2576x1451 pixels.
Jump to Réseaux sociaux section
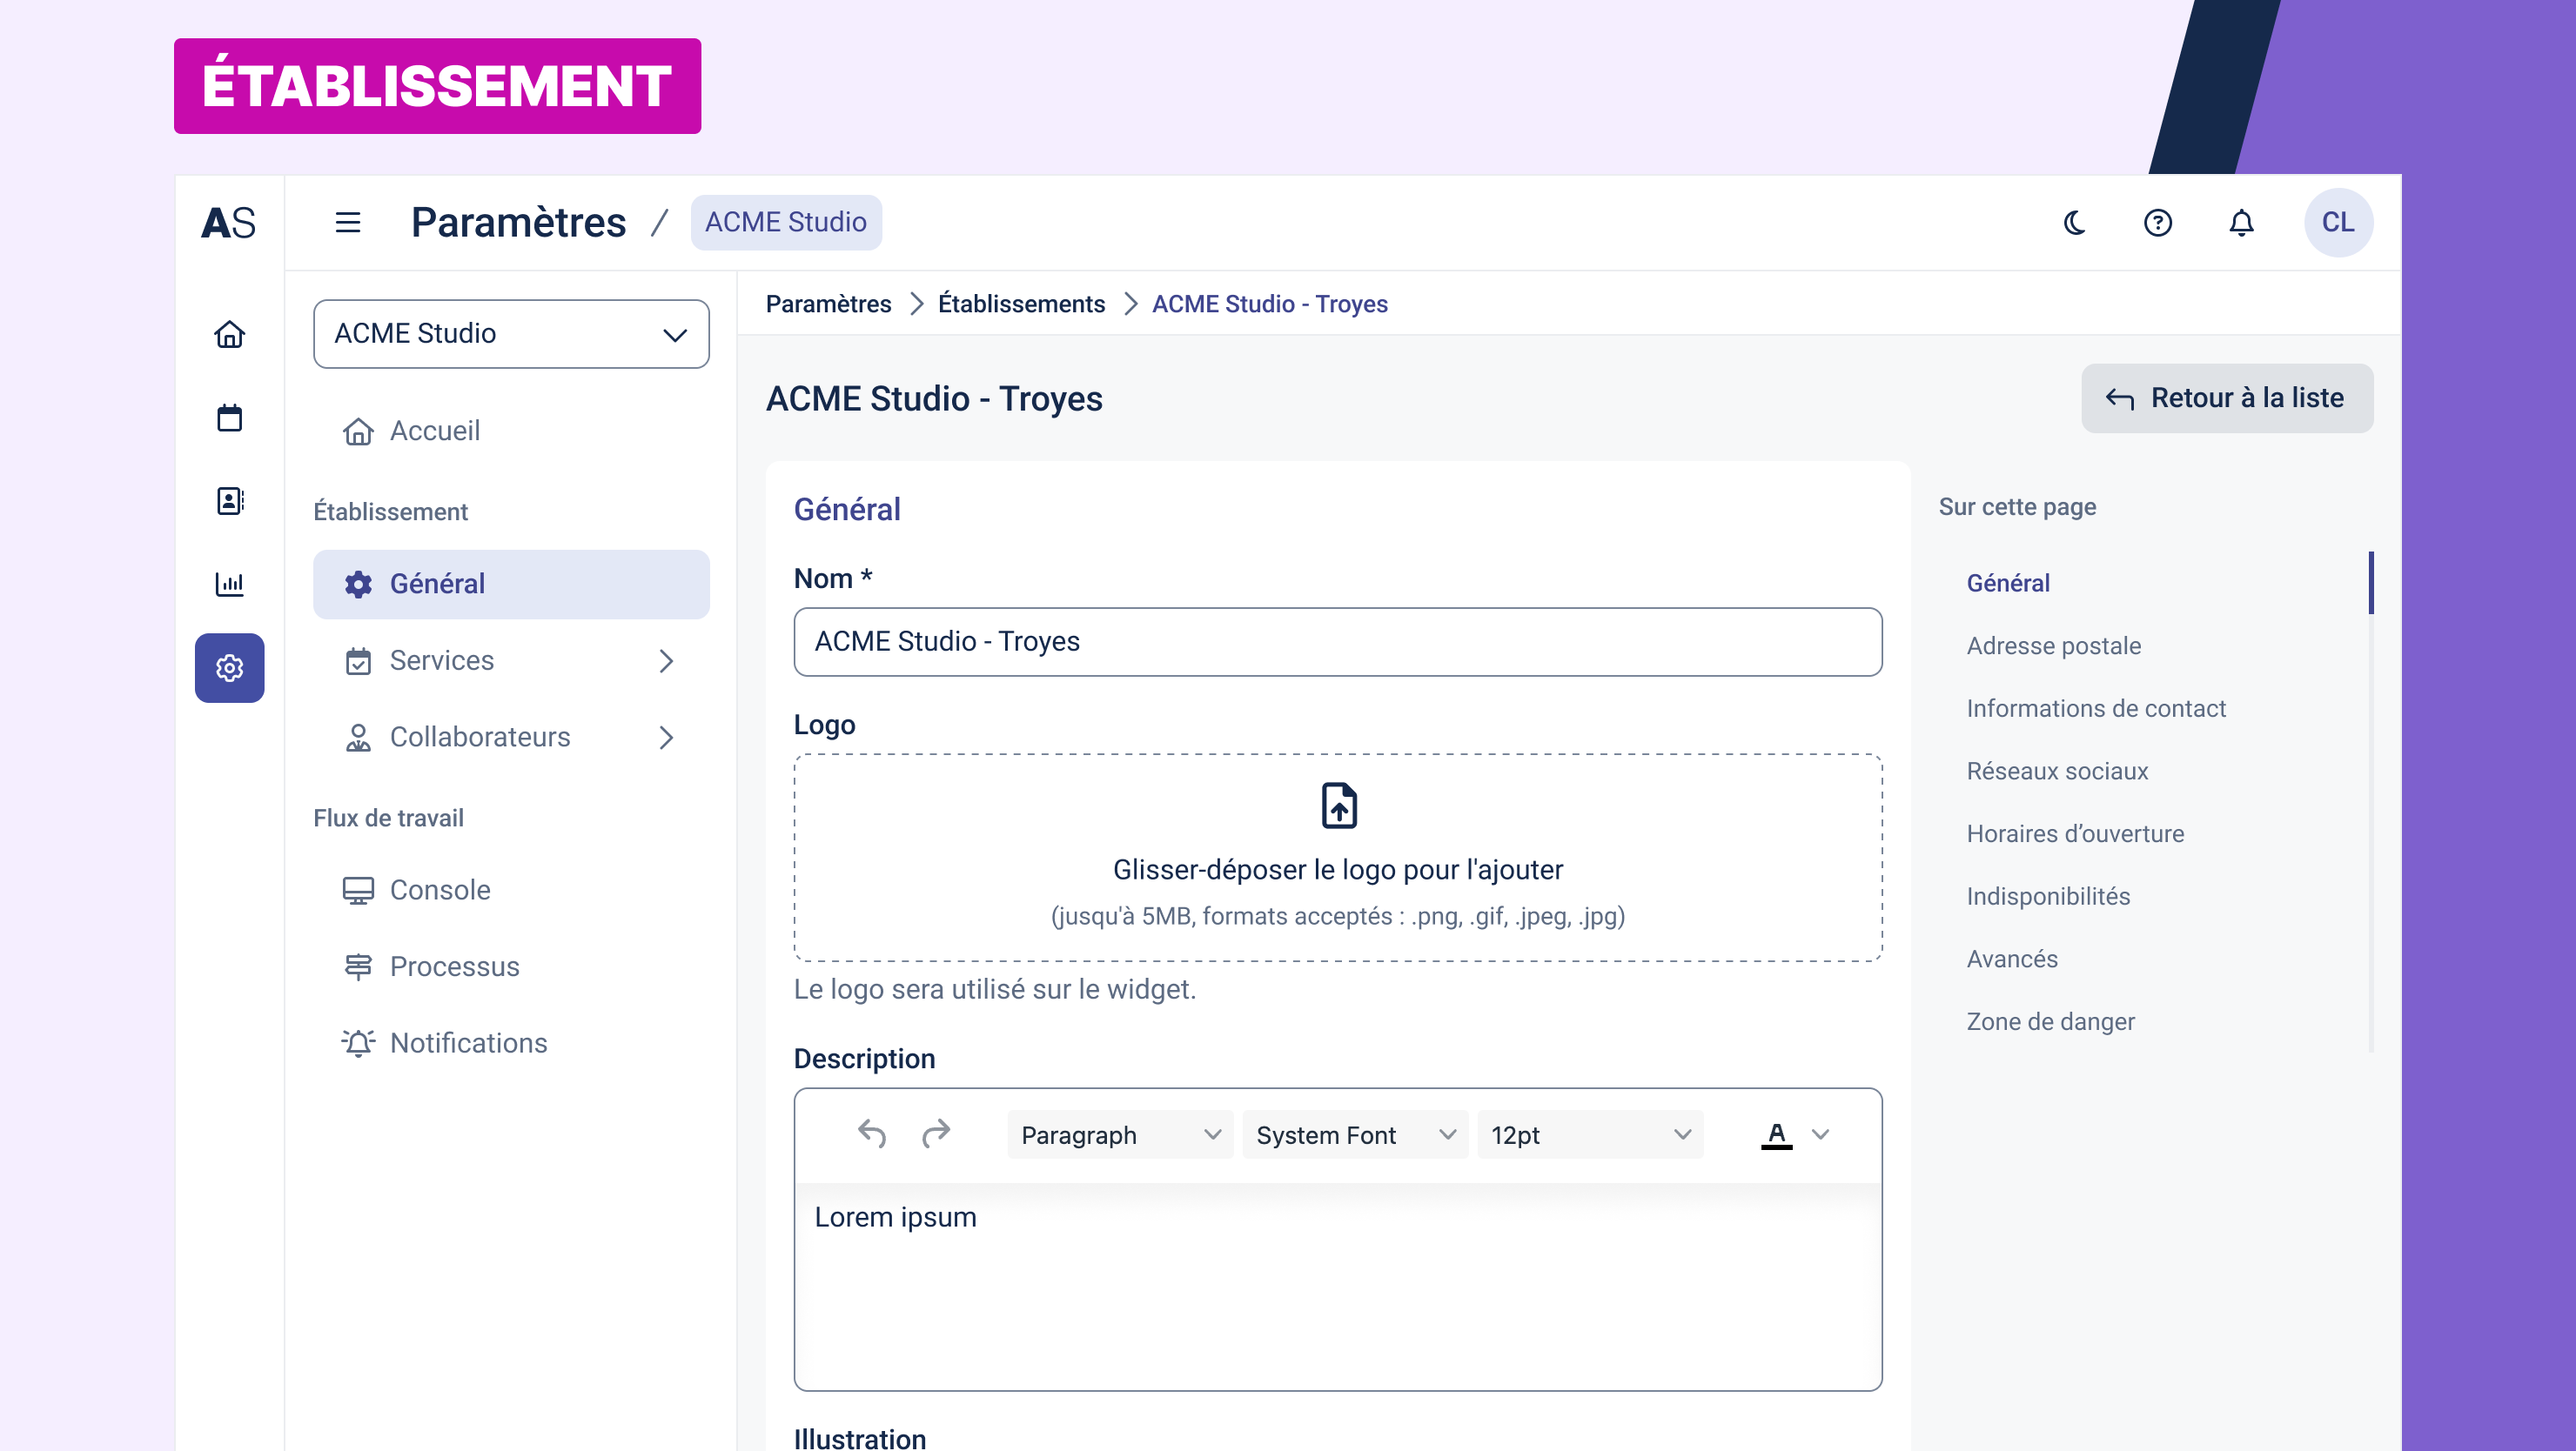(x=2057, y=772)
